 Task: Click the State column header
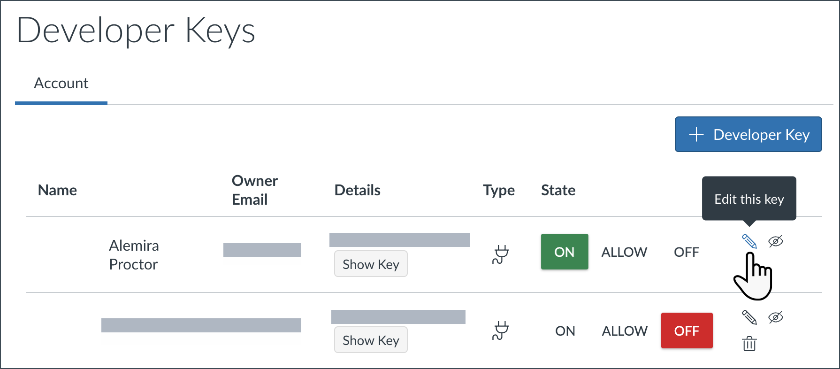[558, 190]
